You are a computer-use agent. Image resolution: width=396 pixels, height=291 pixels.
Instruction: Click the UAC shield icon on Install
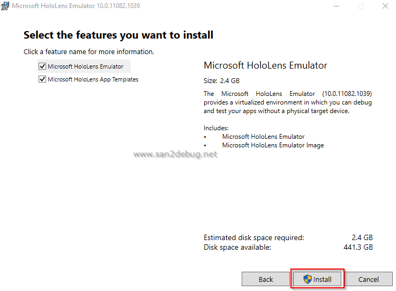(308, 279)
